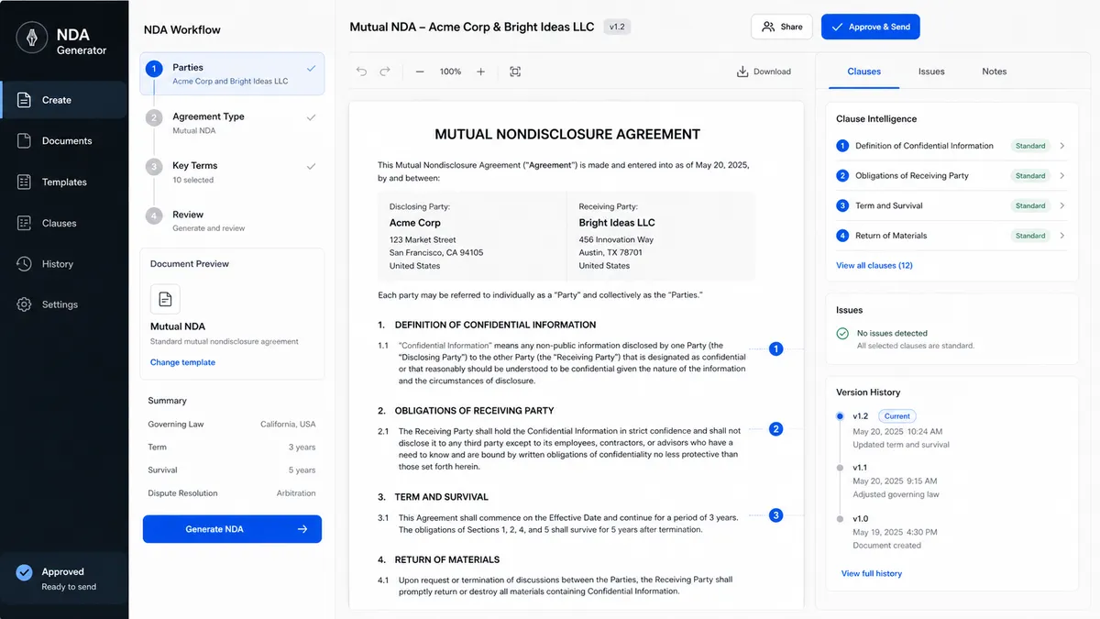
Task: Switch to the Issues tab
Action: click(x=931, y=72)
